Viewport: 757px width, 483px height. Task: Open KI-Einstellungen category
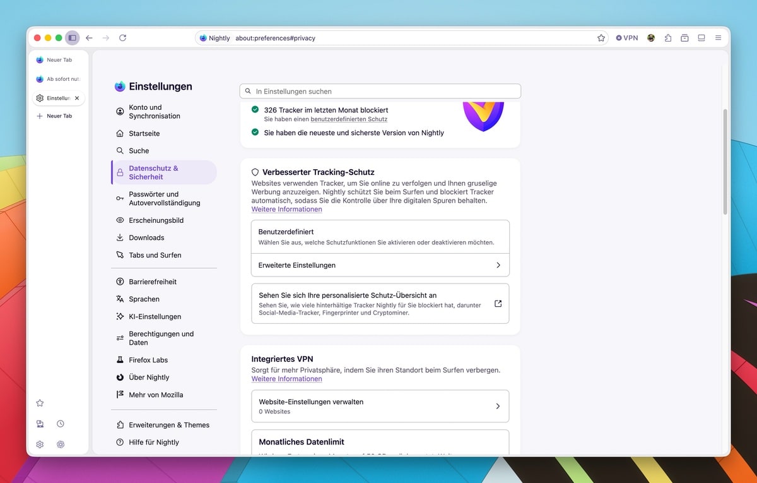(x=164, y=316)
